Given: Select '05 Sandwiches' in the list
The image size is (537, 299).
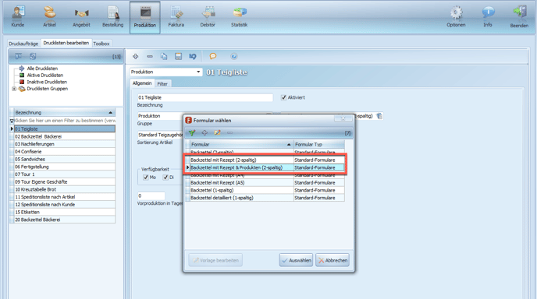Looking at the screenshot, I should click(64, 159).
